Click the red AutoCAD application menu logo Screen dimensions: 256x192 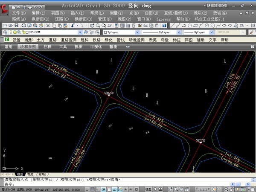click(x=4, y=9)
